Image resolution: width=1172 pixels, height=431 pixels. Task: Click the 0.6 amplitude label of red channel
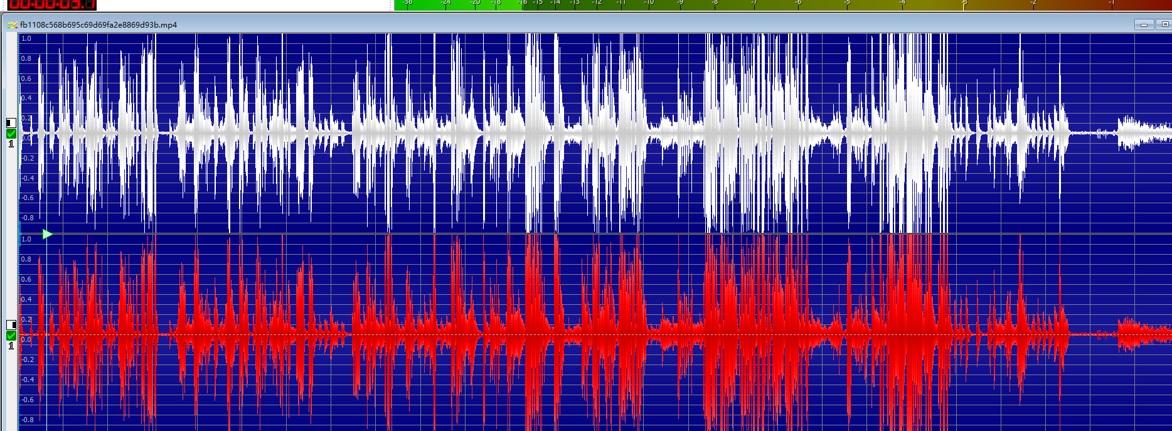[x=26, y=279]
